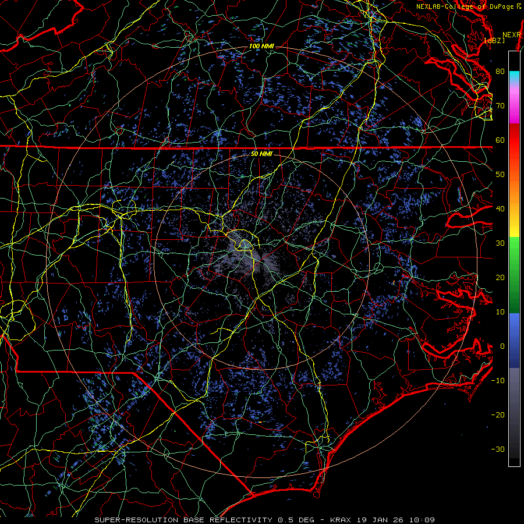Click the gray band of the color bar

tap(514, 413)
